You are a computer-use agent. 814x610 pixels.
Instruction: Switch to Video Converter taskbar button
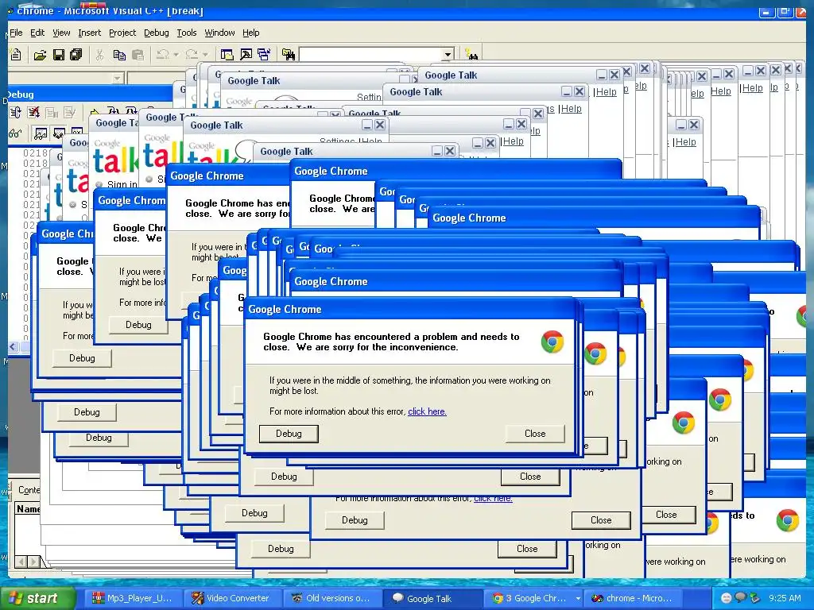pyautogui.click(x=234, y=599)
